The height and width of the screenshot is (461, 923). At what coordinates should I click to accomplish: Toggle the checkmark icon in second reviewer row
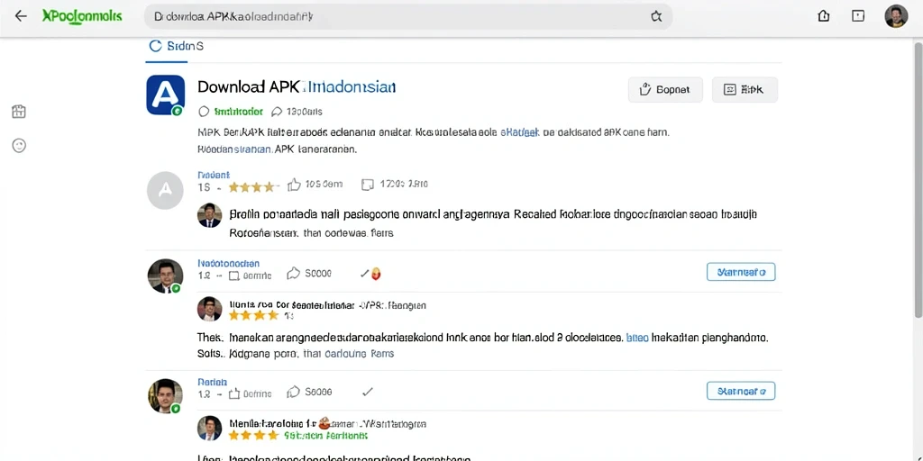tap(365, 274)
